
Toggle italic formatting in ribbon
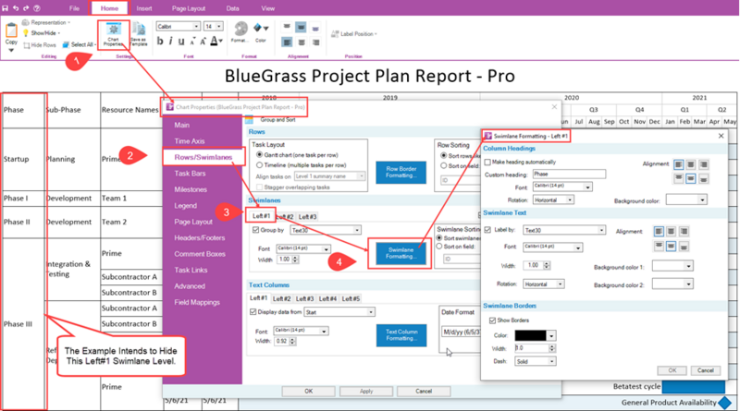170,42
